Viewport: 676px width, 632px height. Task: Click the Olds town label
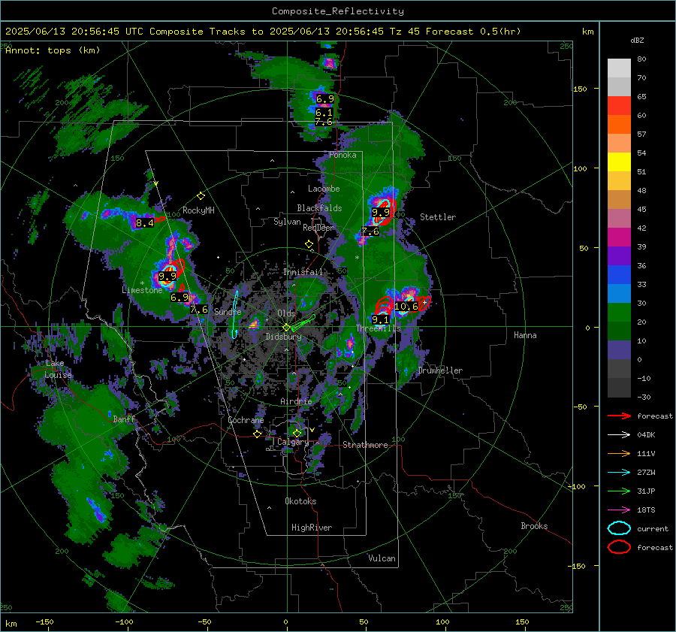pyautogui.click(x=286, y=313)
